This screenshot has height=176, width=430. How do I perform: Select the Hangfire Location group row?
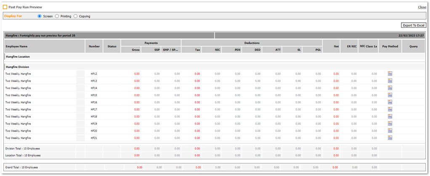(18, 56)
